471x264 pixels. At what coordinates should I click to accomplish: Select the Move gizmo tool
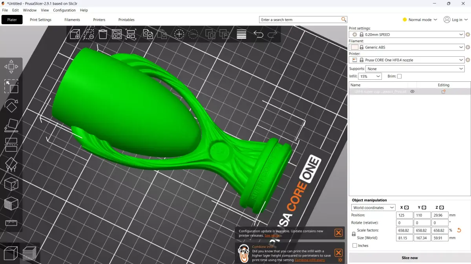[11, 66]
